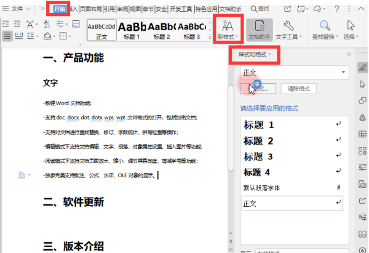
Task: Click the 清除格式 button
Action: click(299, 89)
